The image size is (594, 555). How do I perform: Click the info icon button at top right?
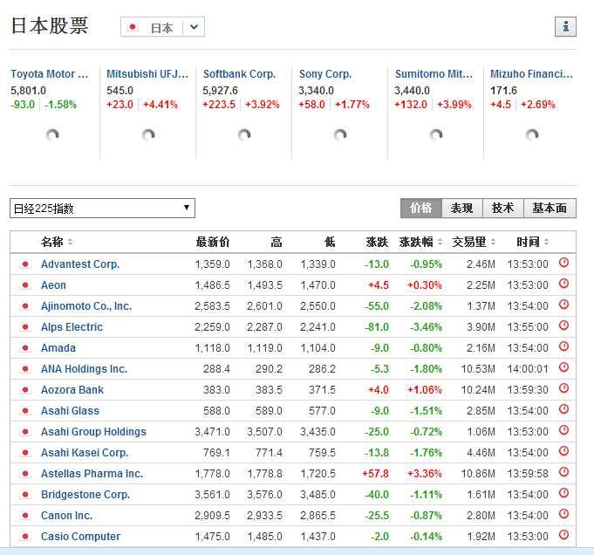[565, 27]
